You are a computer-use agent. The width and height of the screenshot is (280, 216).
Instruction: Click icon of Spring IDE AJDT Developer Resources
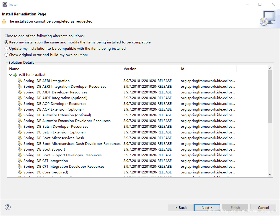20,92
